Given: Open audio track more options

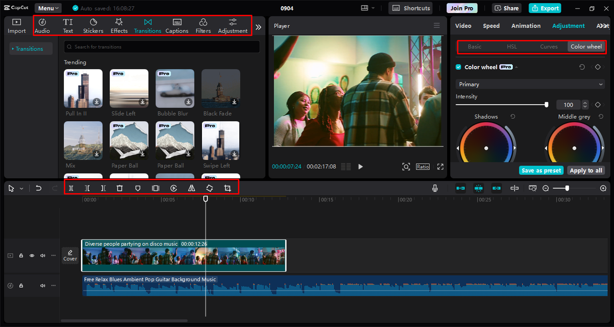Looking at the screenshot, I should [53, 285].
